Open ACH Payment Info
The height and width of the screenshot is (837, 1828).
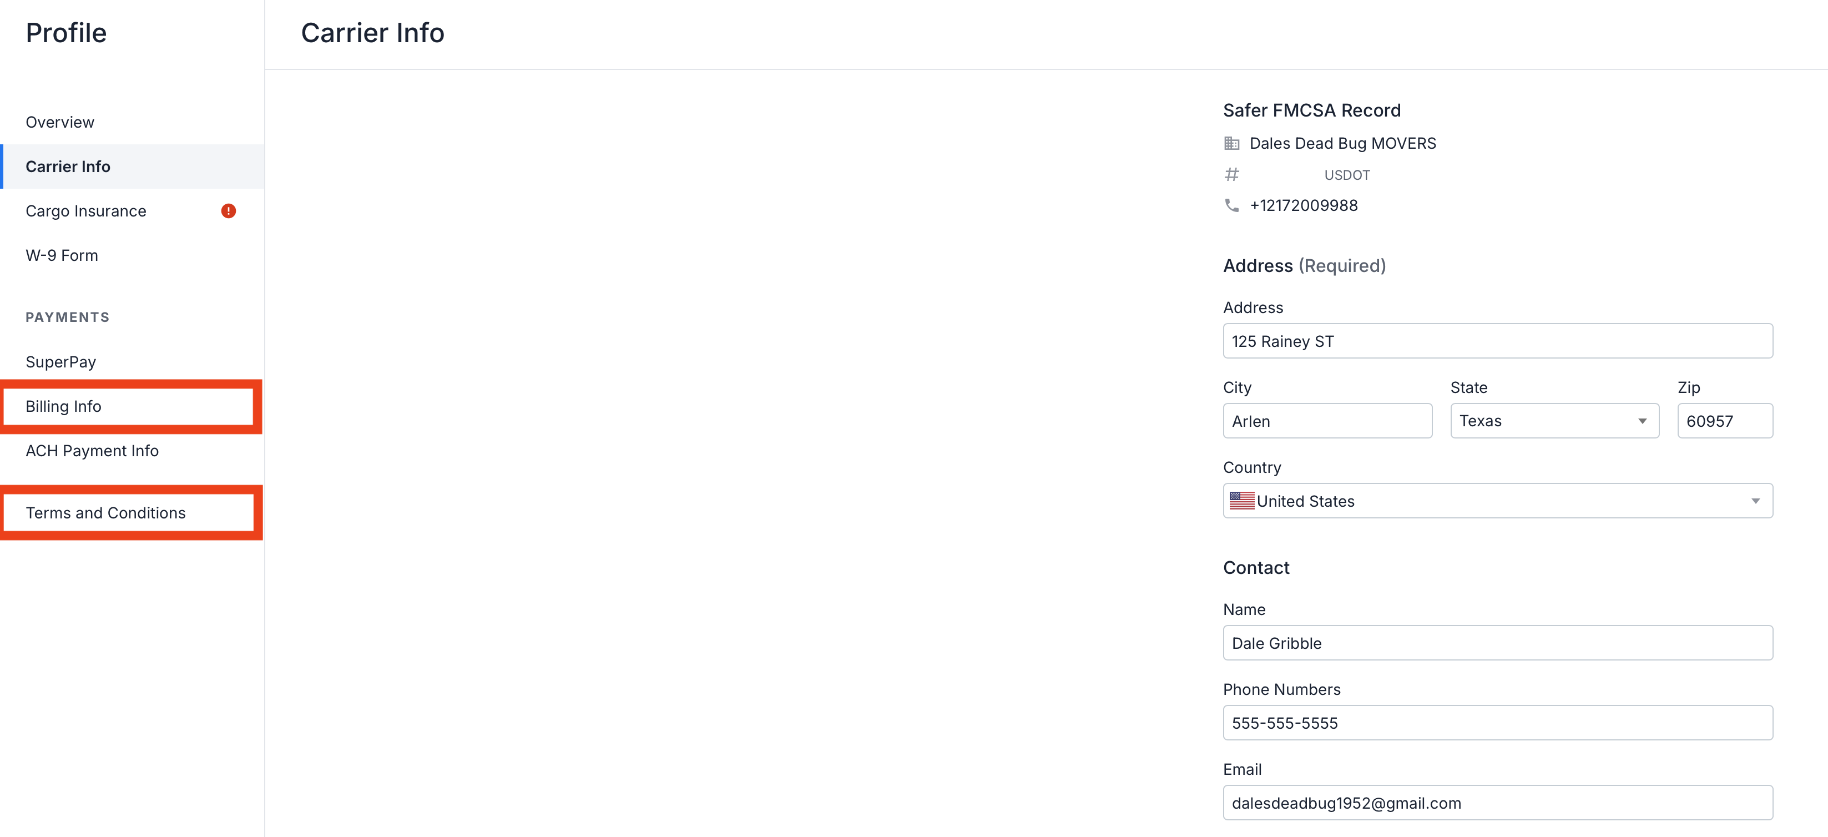[132, 451]
